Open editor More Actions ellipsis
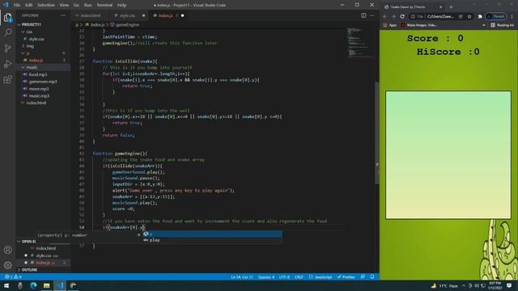This screenshot has height=291, width=518. coord(372,15)
